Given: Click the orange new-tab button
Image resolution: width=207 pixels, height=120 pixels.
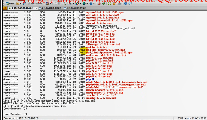Looking at the screenshot, I should pyautogui.click(x=5, y=8).
